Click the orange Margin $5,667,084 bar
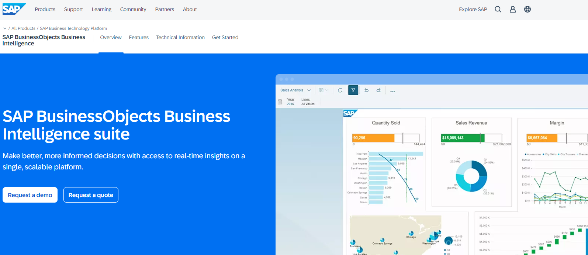The height and width of the screenshot is (255, 588). pos(542,138)
